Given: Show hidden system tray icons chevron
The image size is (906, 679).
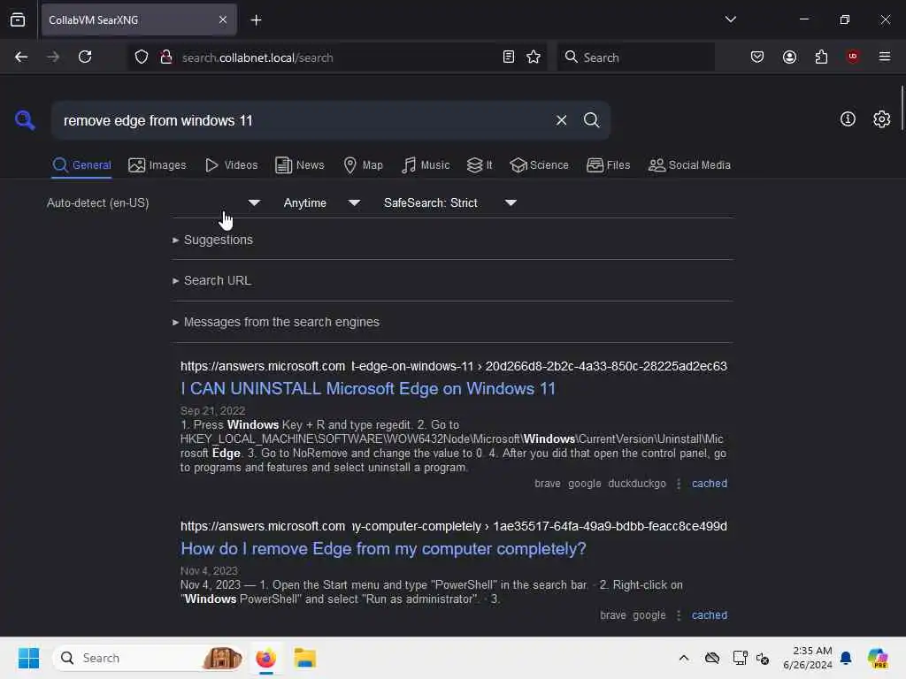Looking at the screenshot, I should 684,658.
